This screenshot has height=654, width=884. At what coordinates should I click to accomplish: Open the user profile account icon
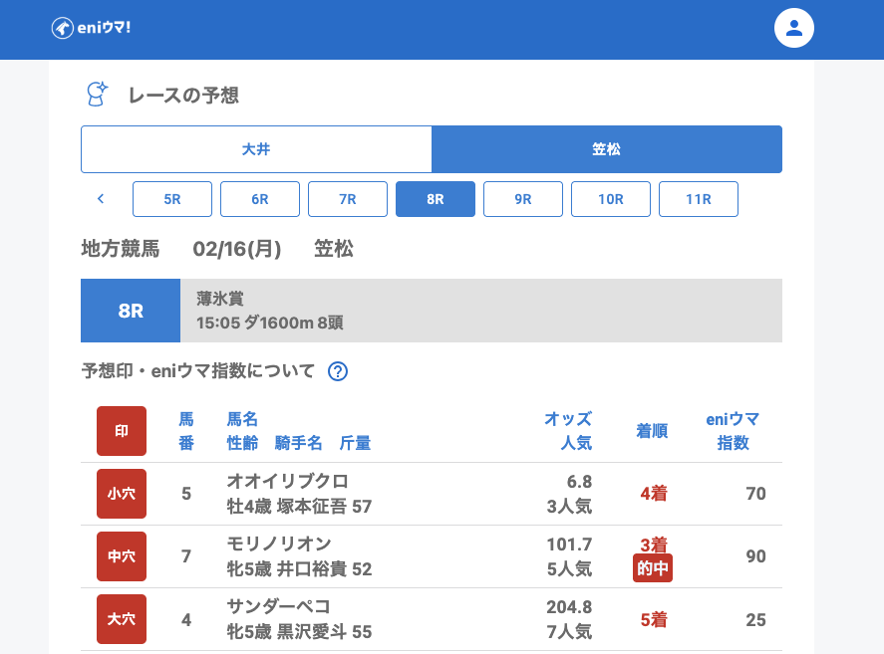coord(793,28)
